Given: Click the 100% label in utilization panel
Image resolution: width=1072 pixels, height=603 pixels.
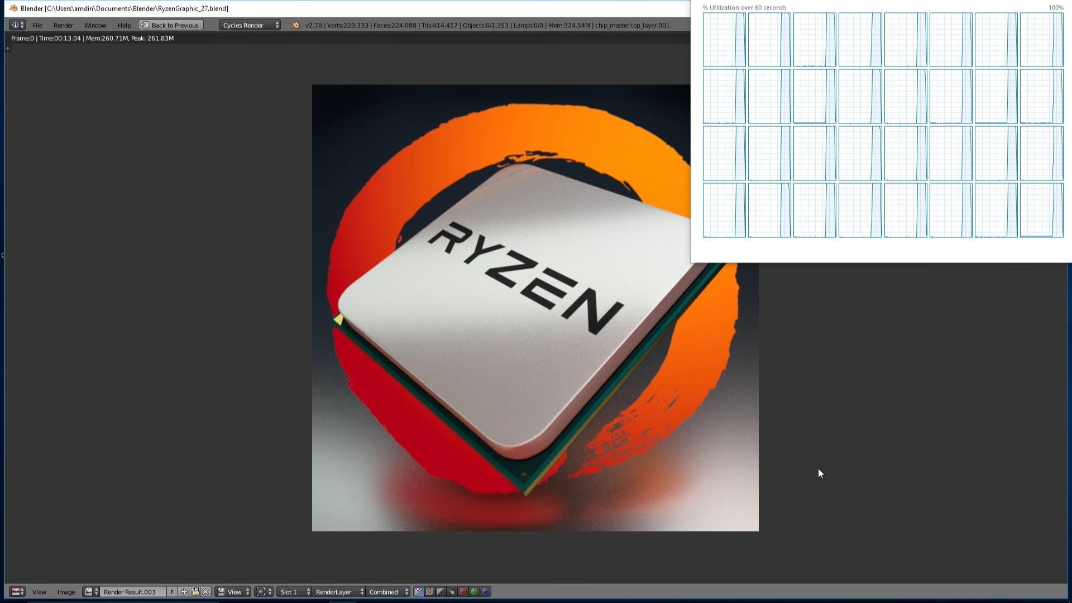Looking at the screenshot, I should (1056, 8).
